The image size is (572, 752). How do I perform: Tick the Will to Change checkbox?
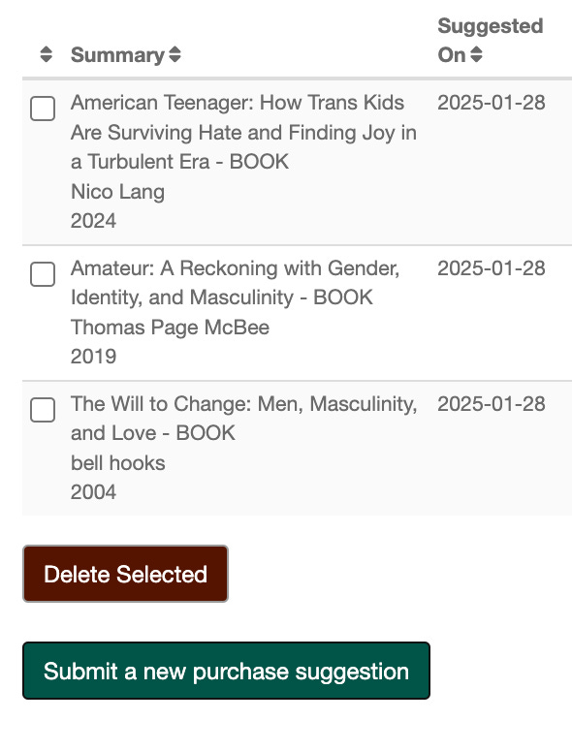[43, 410]
